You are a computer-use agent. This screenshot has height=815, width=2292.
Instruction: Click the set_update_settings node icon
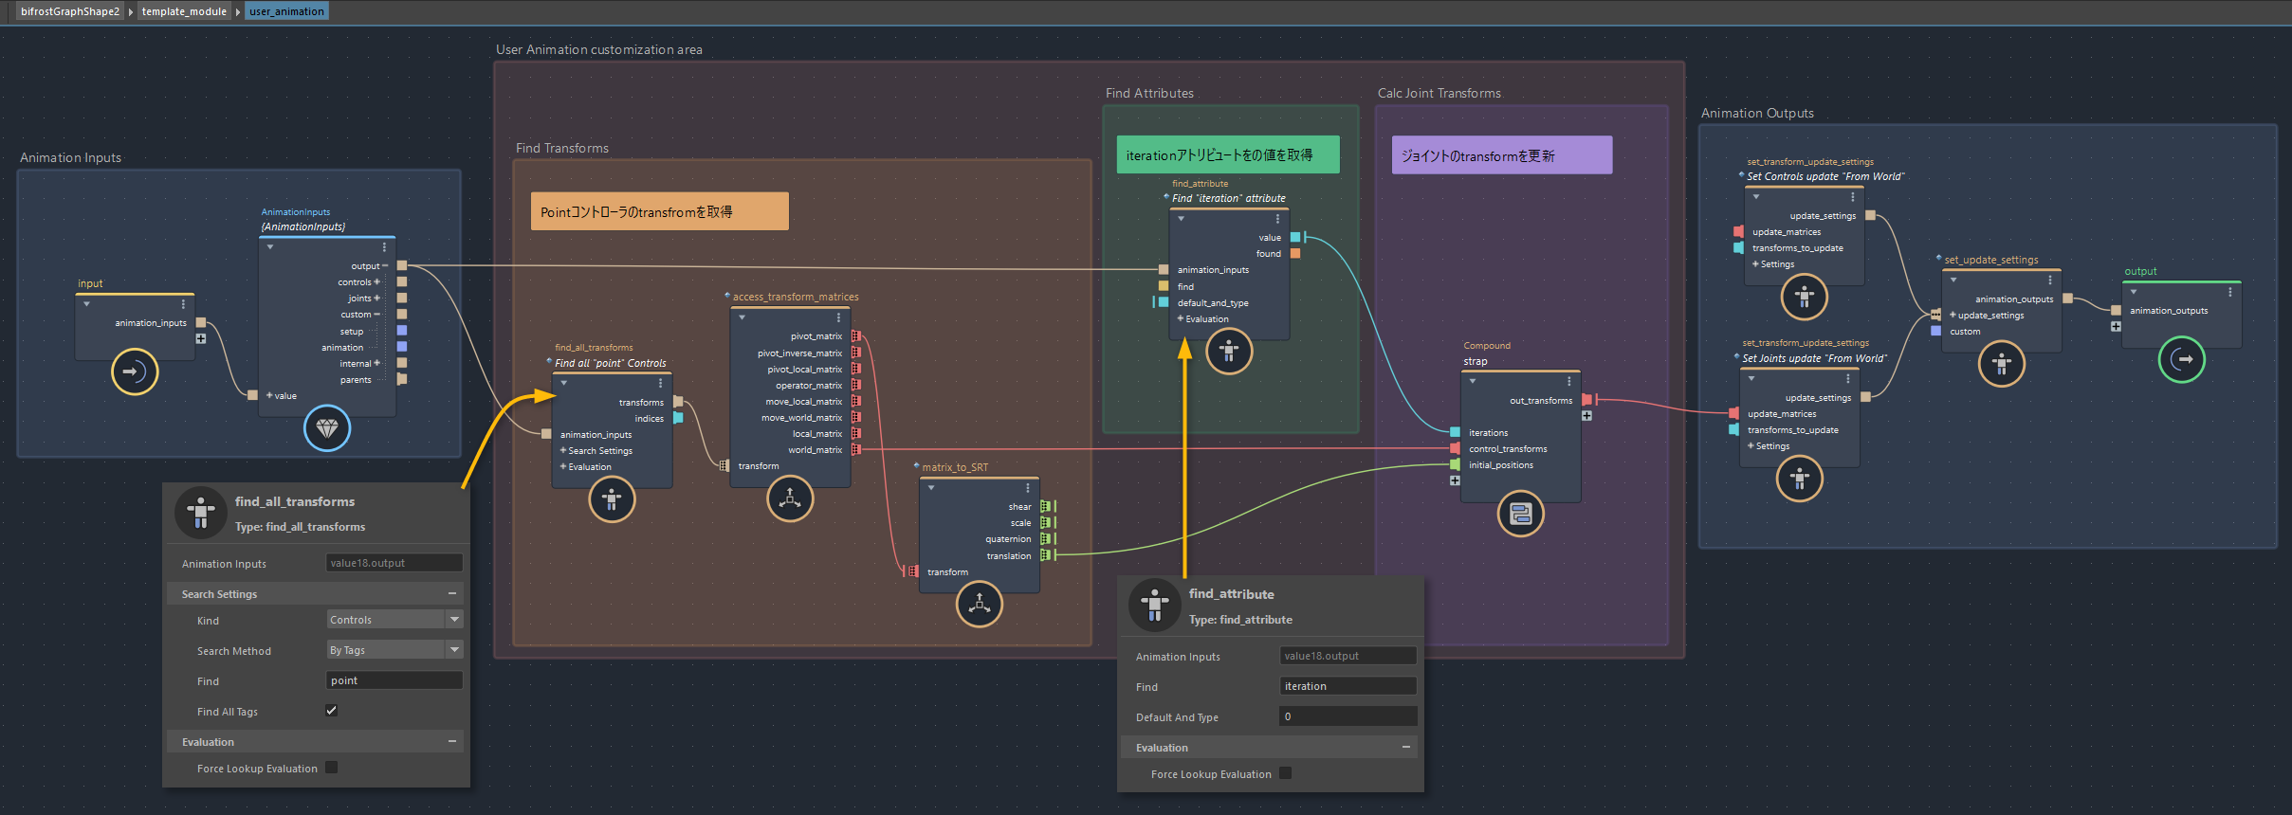tap(2001, 364)
